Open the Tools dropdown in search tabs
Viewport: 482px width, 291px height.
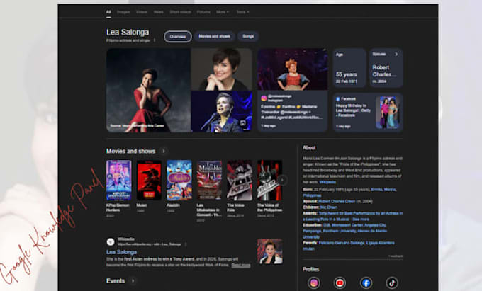[x=242, y=12]
